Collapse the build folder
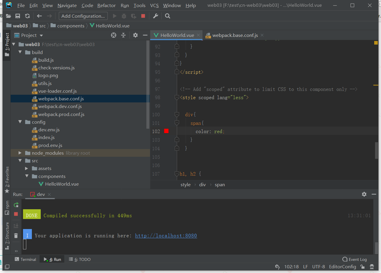Image resolution: width=381 pixels, height=273 pixels. (x=20, y=52)
